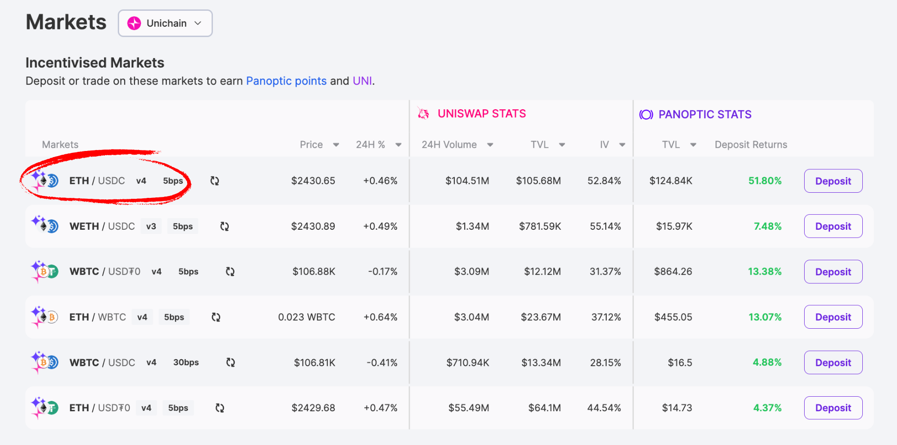This screenshot has height=445, width=897.
Task: Click the v3 badge on WETH / USDC
Action: click(151, 226)
